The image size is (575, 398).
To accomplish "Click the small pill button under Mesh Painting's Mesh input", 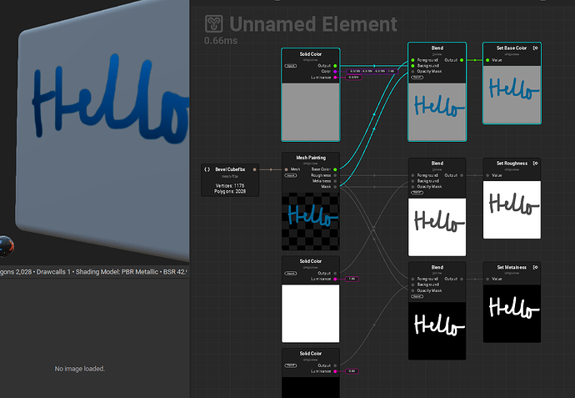I will [x=291, y=175].
